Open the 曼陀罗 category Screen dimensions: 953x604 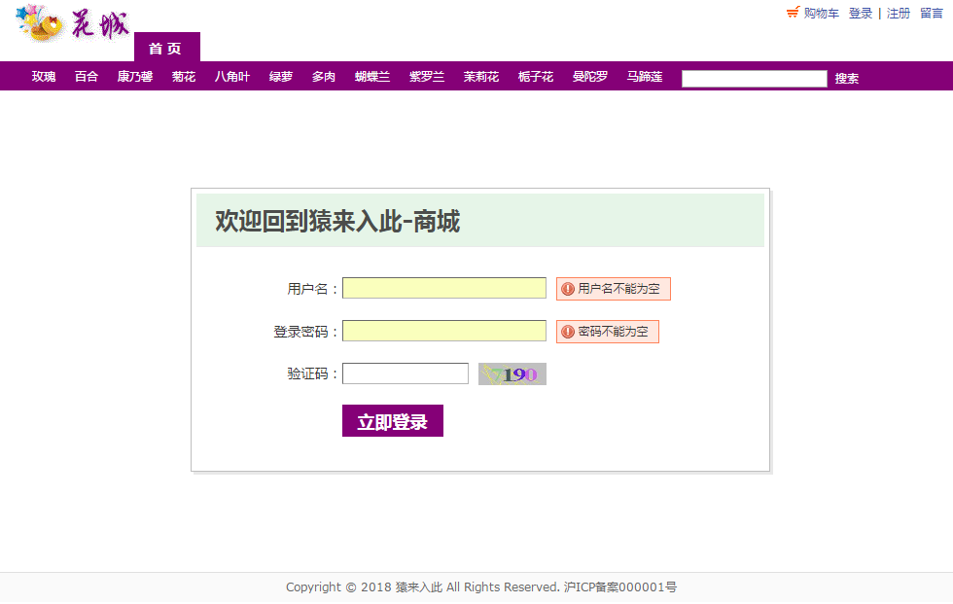(x=590, y=77)
